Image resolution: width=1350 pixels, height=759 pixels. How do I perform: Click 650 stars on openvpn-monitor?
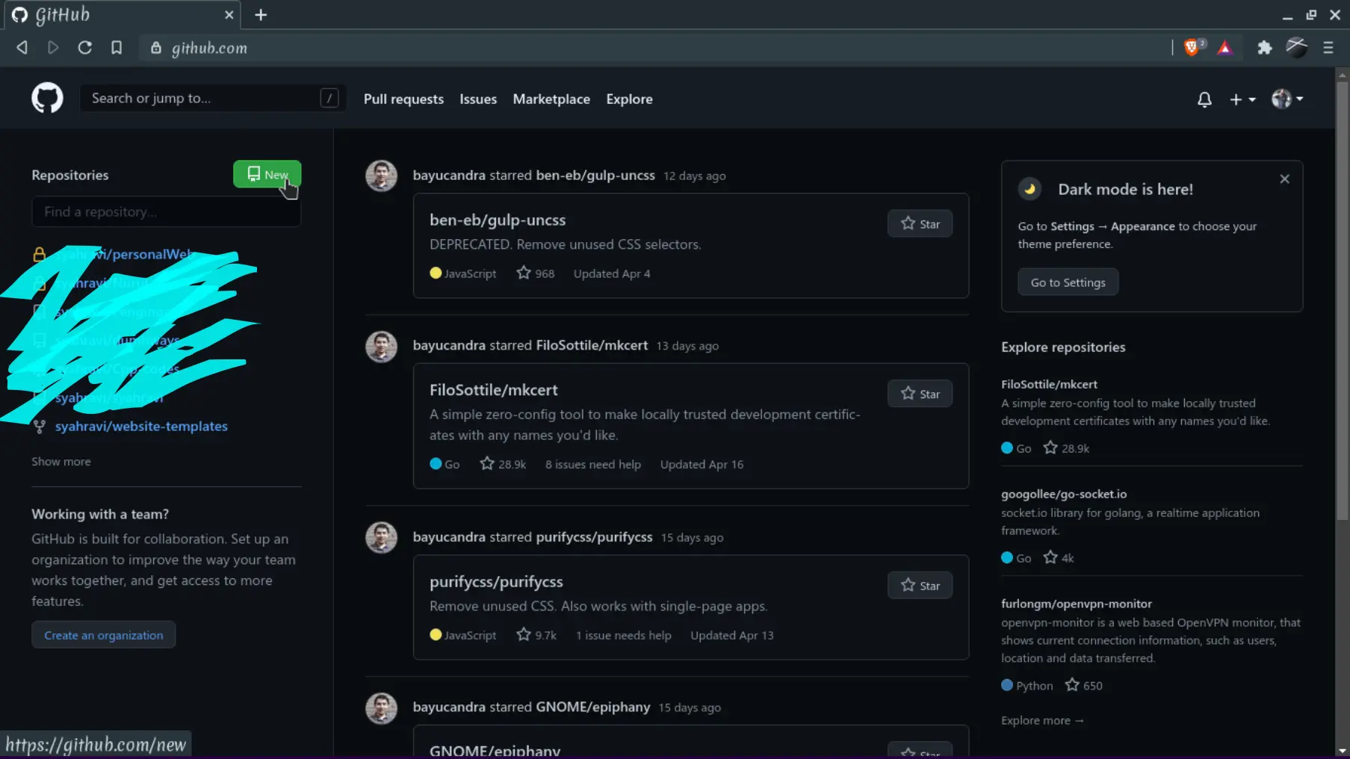click(1083, 685)
